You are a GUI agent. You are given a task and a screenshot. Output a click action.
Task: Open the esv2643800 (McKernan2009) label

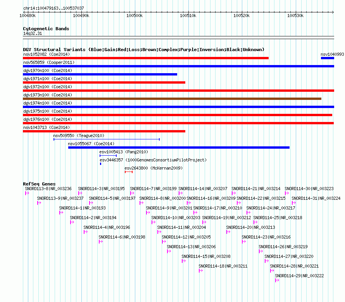[154, 168]
